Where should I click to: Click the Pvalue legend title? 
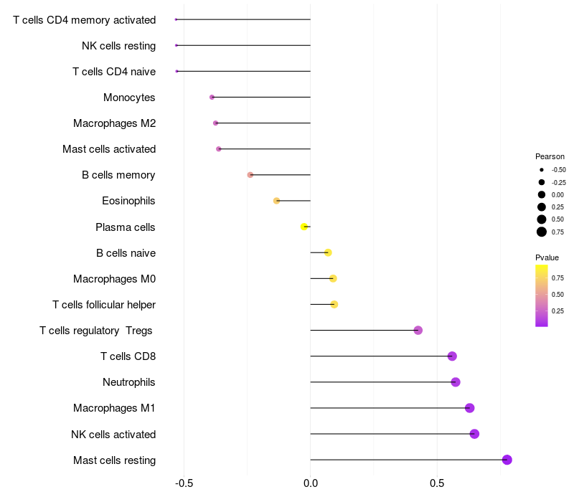coord(547,257)
